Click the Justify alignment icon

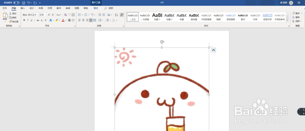(91, 20)
